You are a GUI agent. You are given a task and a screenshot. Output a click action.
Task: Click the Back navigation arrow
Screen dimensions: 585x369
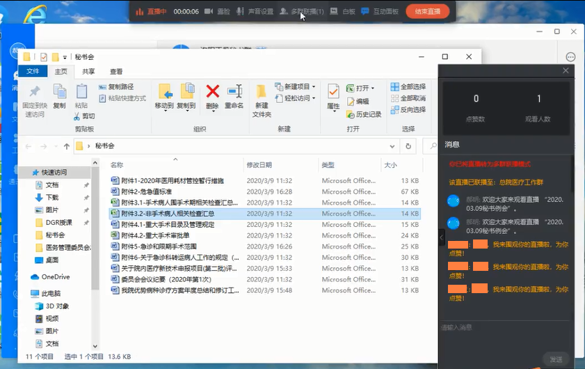[29, 146]
